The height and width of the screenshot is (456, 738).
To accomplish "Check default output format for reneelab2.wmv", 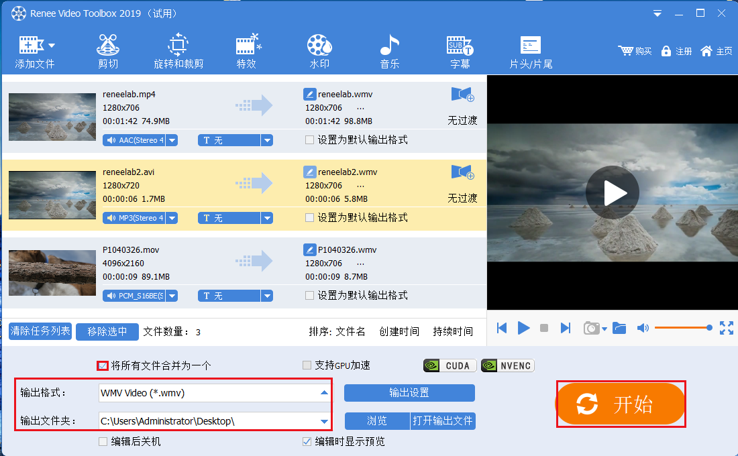I will (x=309, y=217).
